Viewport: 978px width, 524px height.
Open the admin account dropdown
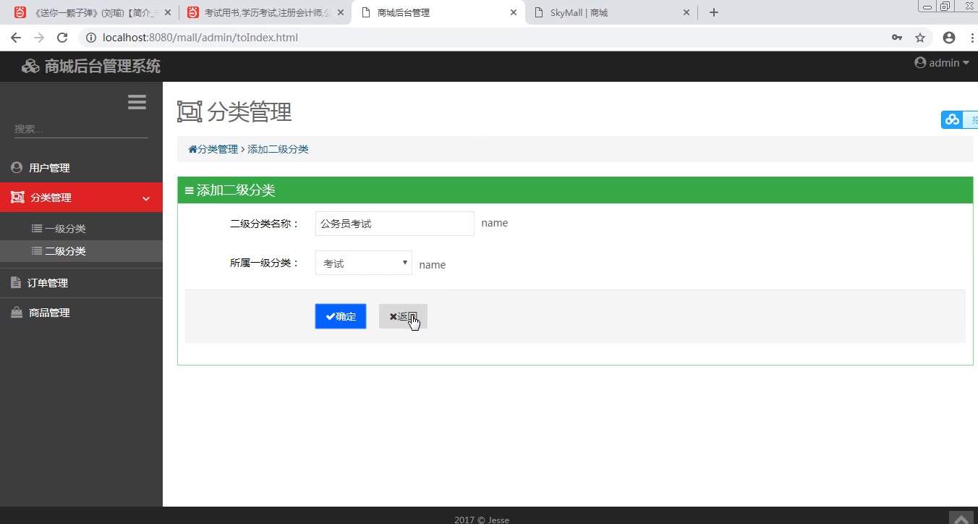click(942, 63)
